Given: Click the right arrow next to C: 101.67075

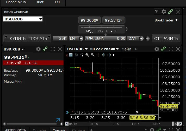Looking at the screenshot, I should click(x=137, y=112).
